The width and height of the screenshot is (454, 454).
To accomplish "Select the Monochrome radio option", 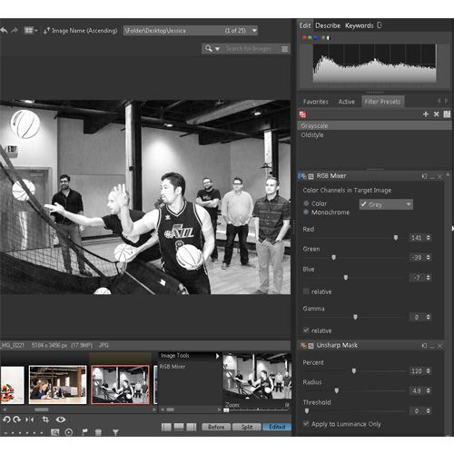I will coord(306,212).
